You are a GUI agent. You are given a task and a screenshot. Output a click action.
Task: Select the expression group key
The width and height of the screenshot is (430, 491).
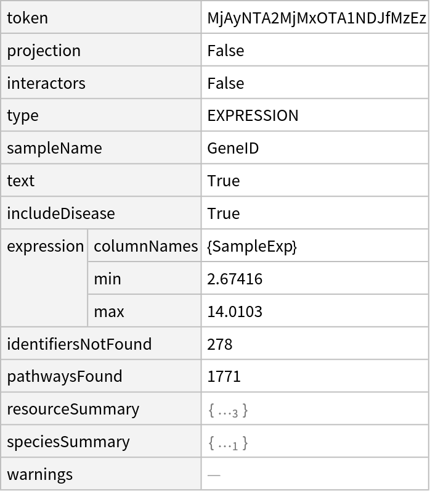(x=45, y=246)
